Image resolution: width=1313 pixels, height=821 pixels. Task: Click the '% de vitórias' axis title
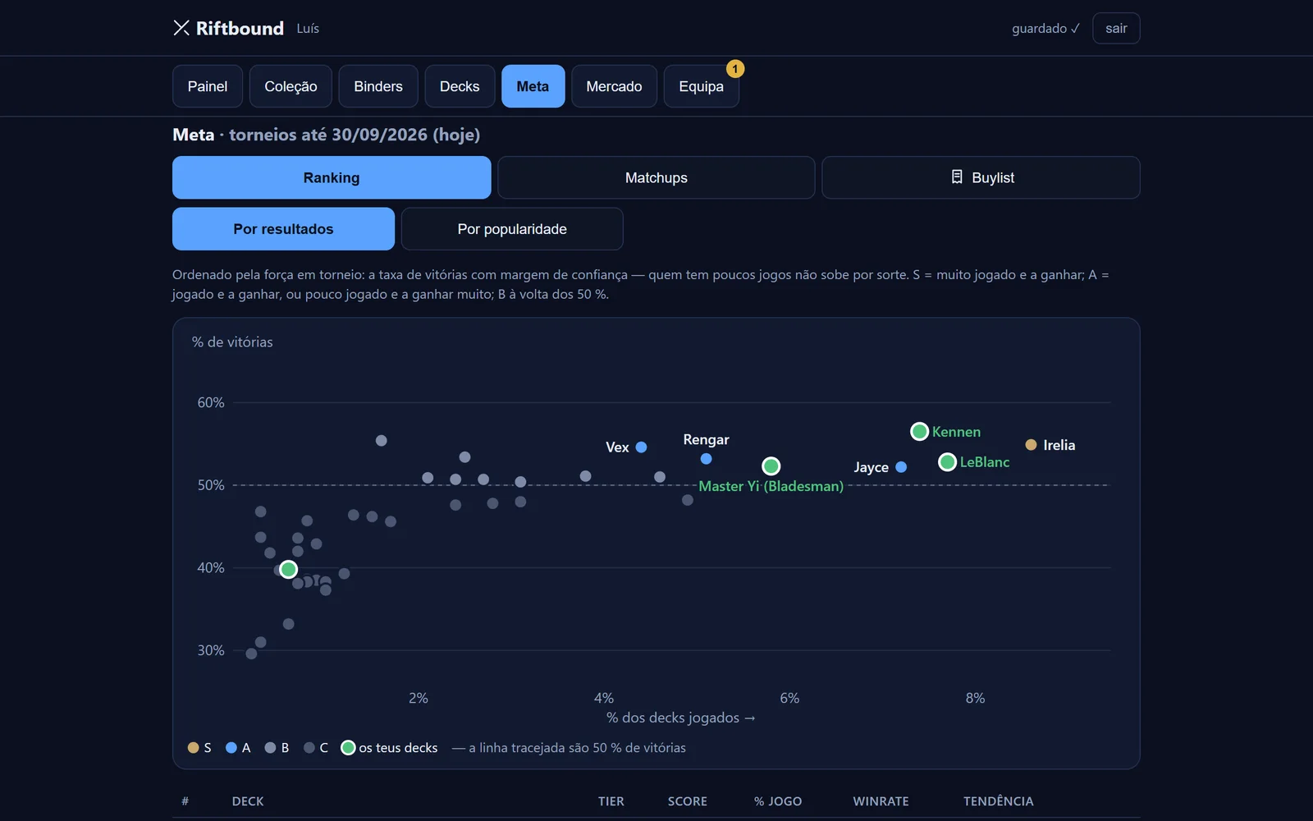[x=232, y=342]
